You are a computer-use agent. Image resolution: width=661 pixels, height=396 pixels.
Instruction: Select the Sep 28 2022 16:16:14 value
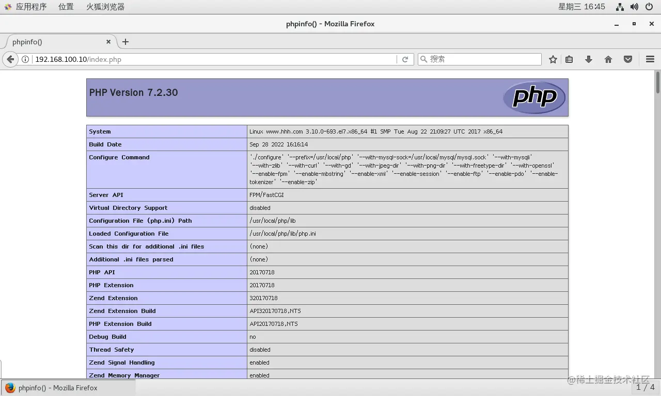[x=279, y=144]
